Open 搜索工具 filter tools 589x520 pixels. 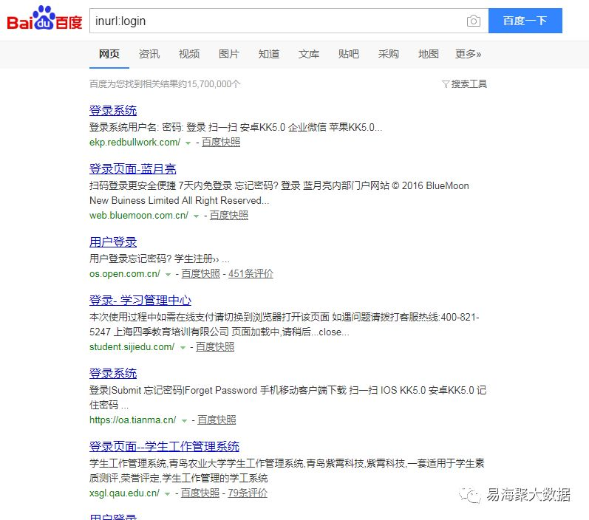click(465, 83)
